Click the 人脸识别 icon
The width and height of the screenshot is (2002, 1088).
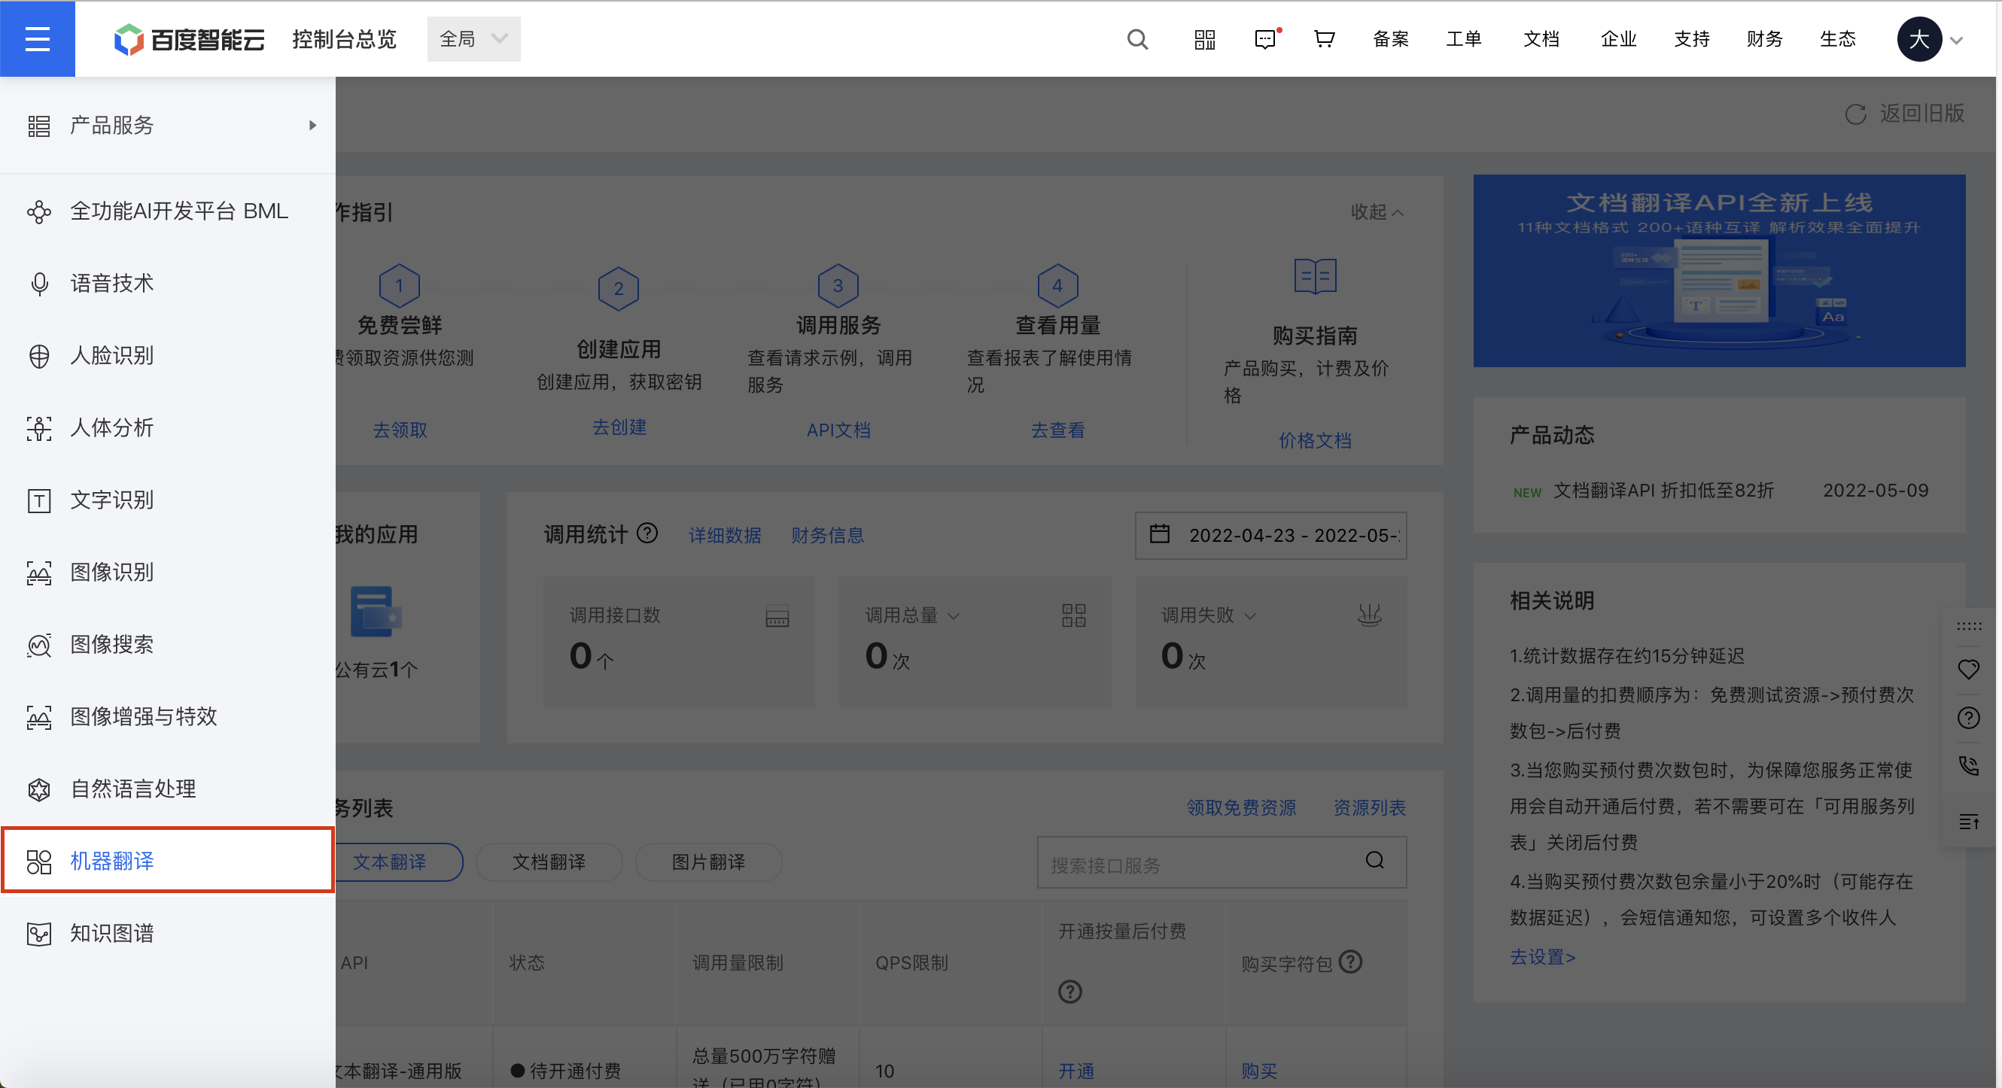pos(39,356)
